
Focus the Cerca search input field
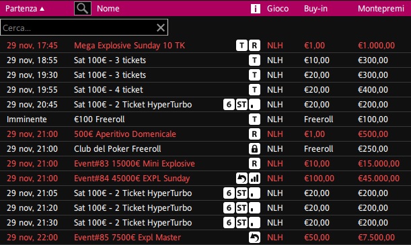pos(79,28)
